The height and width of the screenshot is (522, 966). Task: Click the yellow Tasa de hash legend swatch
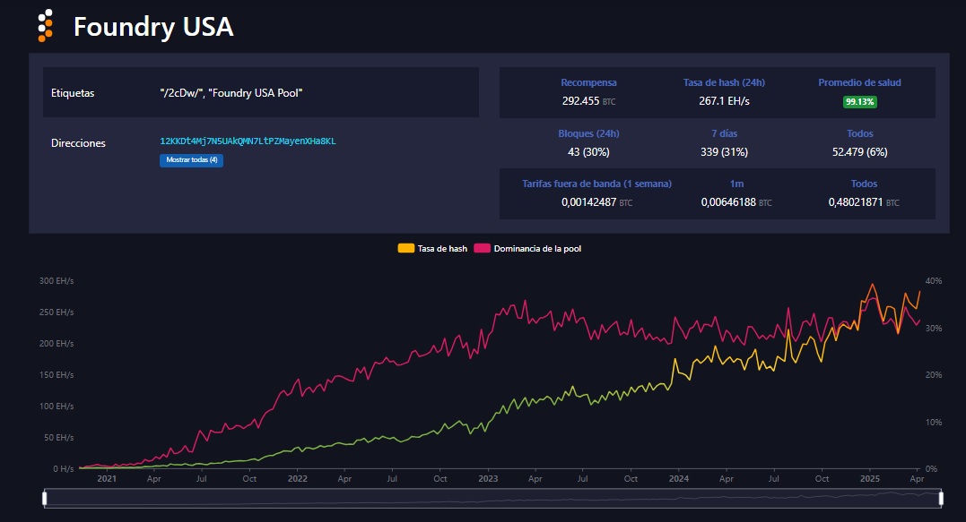click(406, 248)
